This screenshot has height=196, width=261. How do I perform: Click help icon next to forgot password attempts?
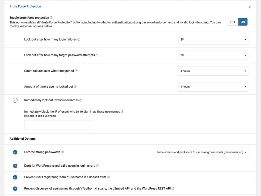point(97,55)
